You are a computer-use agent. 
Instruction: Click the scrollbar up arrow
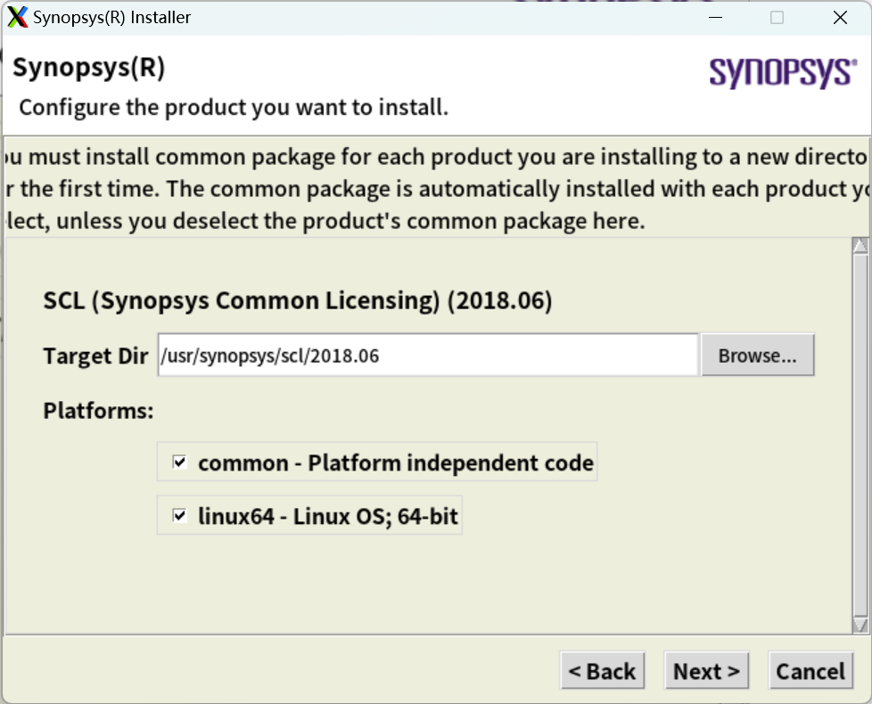click(x=860, y=245)
